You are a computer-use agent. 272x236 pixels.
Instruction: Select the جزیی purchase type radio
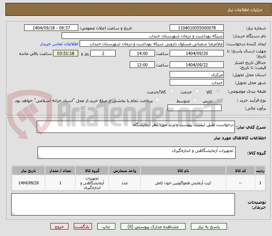click(218, 100)
